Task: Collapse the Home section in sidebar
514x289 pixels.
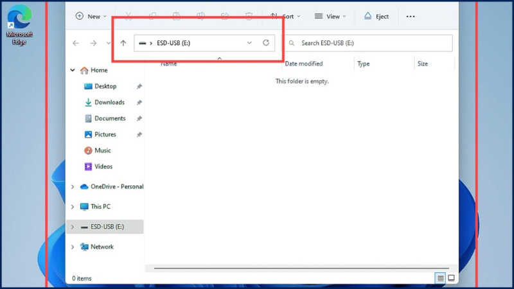Action: (x=73, y=70)
